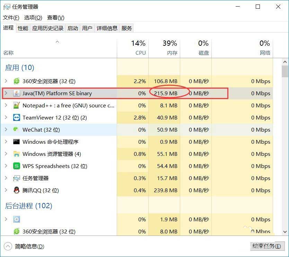Switch to the 启动 tab
This screenshot has width=289, height=257.
pos(73,28)
